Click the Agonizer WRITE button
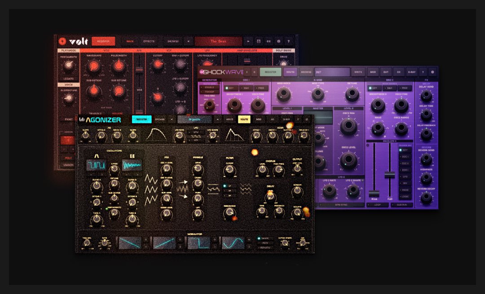The height and width of the screenshot is (294, 485). coord(230,119)
